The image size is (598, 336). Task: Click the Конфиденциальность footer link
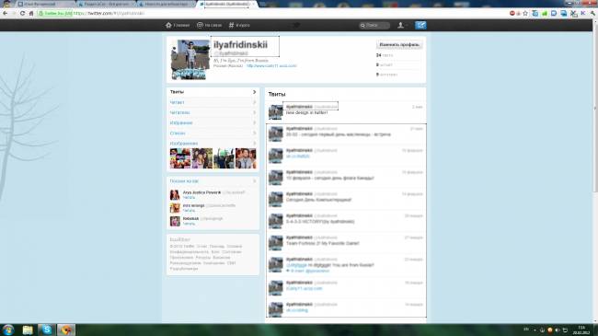point(189,252)
